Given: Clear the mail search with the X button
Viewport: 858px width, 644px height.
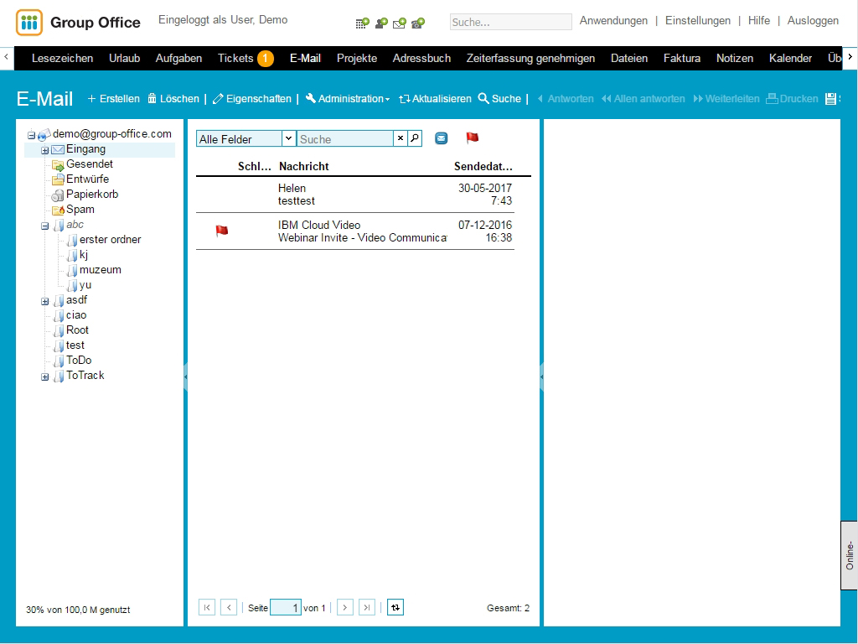Looking at the screenshot, I should (x=401, y=138).
